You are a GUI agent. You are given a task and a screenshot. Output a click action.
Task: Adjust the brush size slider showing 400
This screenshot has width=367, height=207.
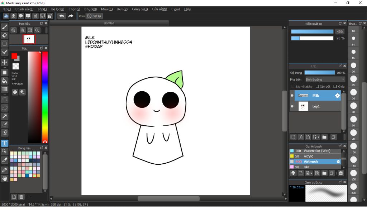pos(312,32)
